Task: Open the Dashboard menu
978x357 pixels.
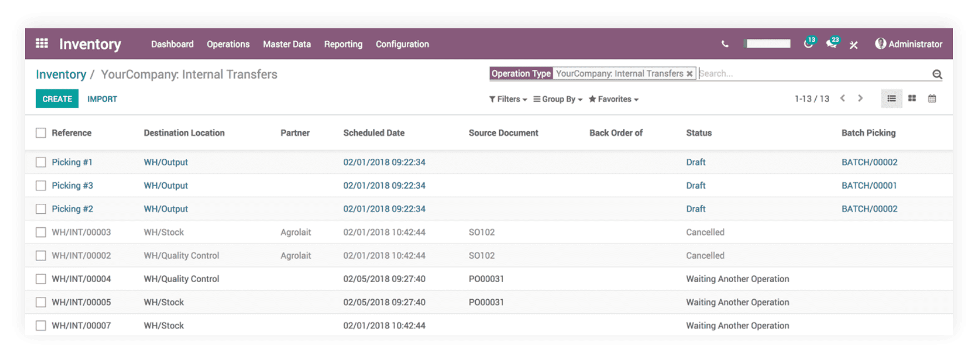Action: pyautogui.click(x=172, y=44)
